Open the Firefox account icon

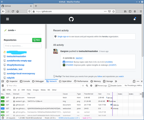(135, 12)
